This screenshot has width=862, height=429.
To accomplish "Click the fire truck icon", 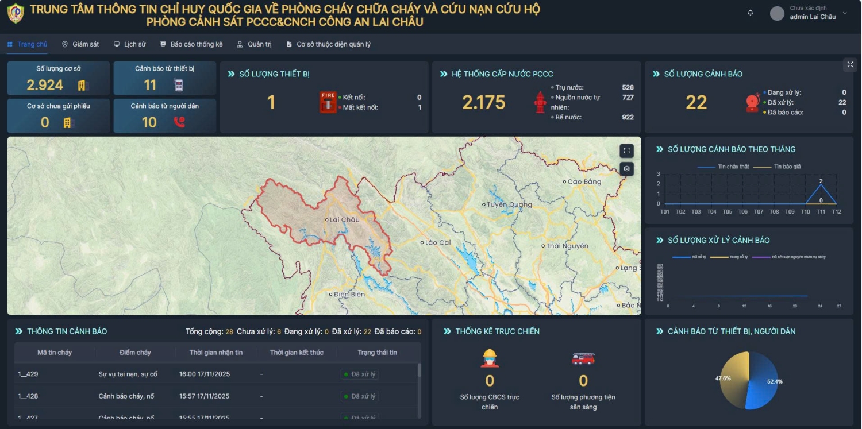I will click(x=583, y=358).
